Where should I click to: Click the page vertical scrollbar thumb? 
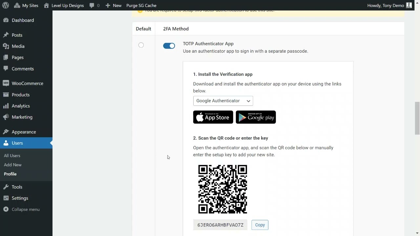point(417,118)
